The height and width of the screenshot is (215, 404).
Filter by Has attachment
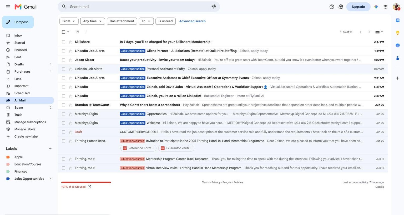click(122, 21)
